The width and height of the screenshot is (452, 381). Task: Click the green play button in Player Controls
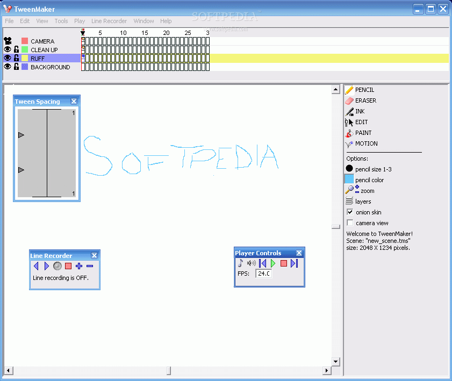pos(272,263)
